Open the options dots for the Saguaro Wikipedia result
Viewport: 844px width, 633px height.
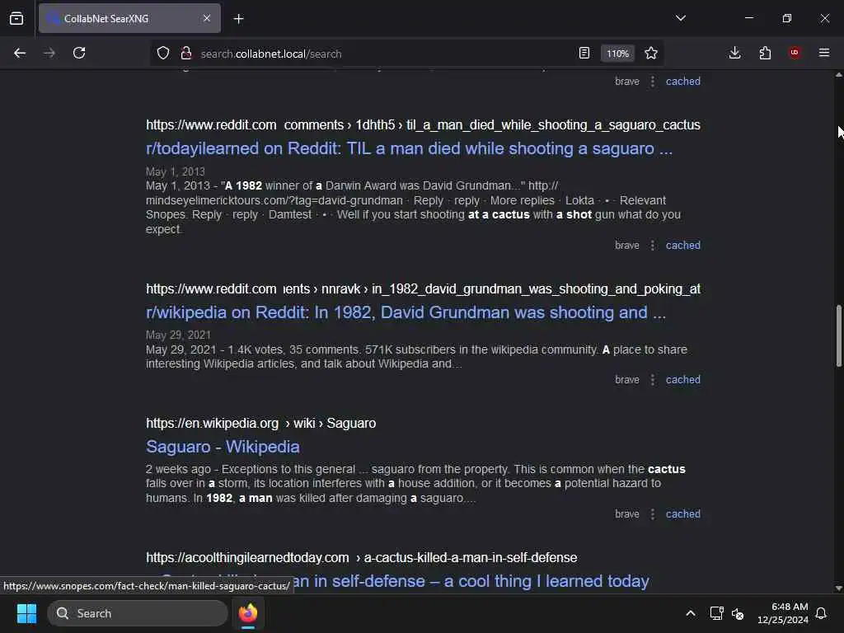(x=653, y=514)
